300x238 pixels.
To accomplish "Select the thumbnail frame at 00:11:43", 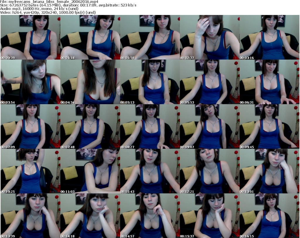I will [x=150, y=171].
